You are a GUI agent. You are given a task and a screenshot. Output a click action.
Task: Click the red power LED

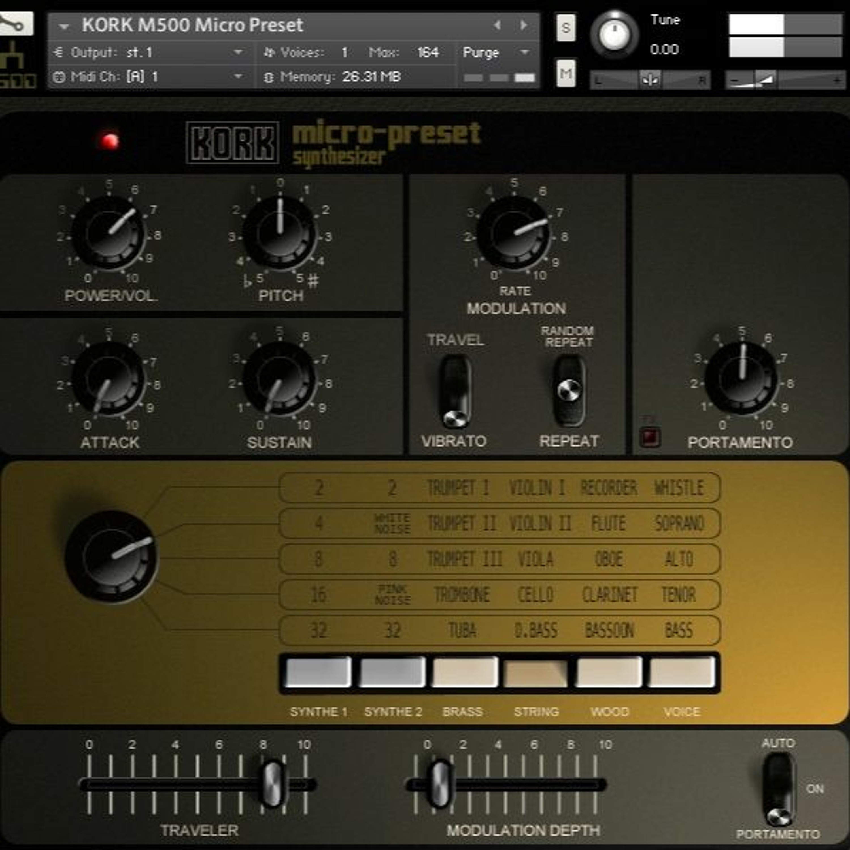pyautogui.click(x=110, y=141)
